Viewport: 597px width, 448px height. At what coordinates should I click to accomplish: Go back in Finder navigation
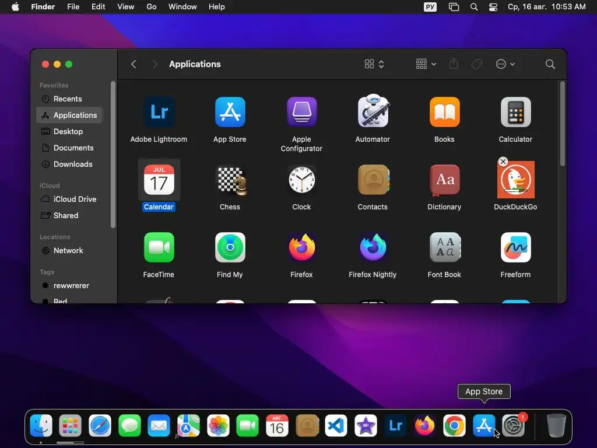tap(134, 64)
